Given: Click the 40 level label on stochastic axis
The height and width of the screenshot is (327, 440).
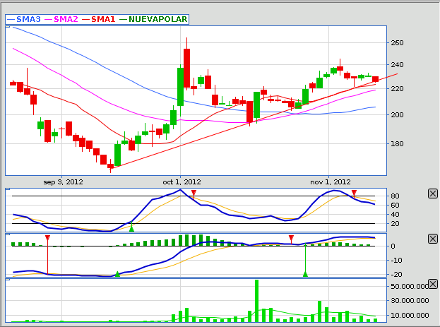Looking at the screenshot, I should point(395,215).
